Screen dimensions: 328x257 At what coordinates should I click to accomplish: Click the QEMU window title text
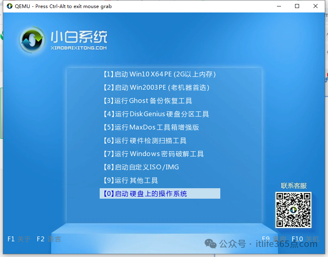coord(63,6)
